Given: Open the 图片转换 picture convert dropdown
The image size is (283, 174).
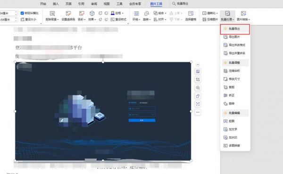Looking at the screenshot, I should 243,16.
